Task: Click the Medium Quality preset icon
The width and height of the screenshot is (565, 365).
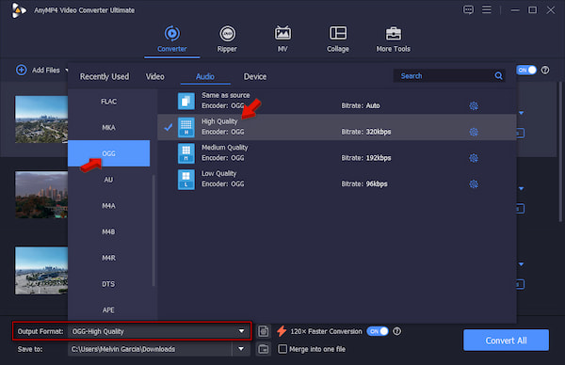Action: tap(186, 153)
